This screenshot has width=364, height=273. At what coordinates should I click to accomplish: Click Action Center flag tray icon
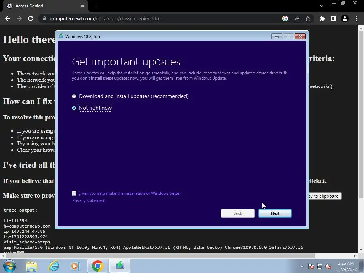(x=311, y=267)
